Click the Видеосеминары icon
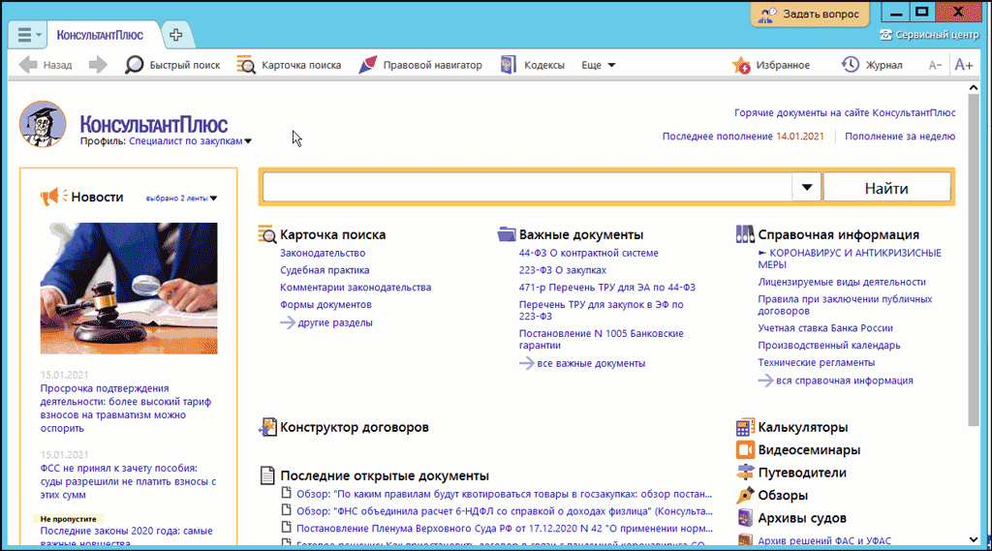The image size is (992, 551). 745,449
